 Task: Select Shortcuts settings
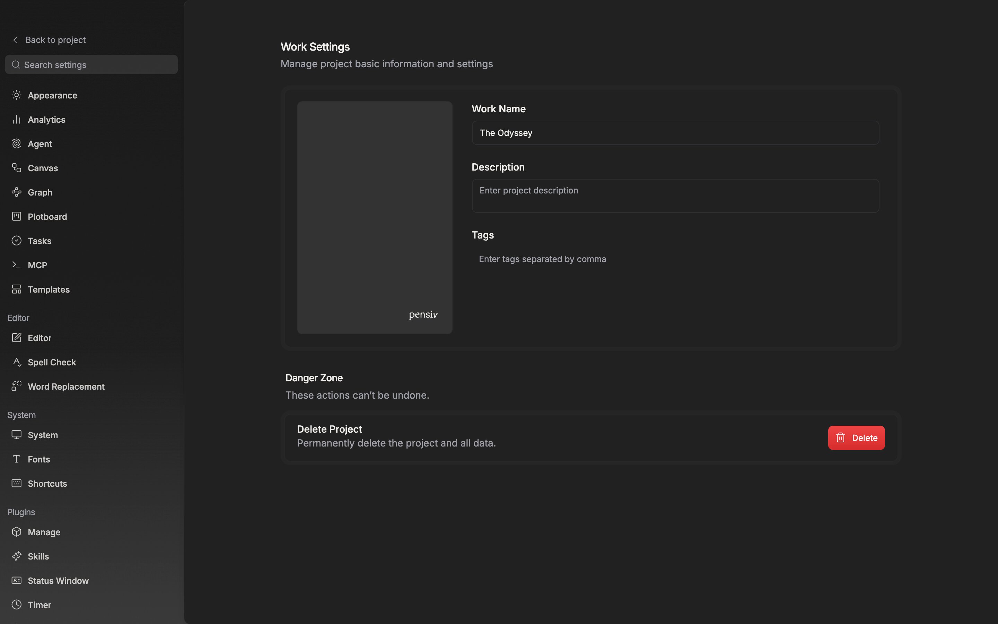(x=91, y=484)
